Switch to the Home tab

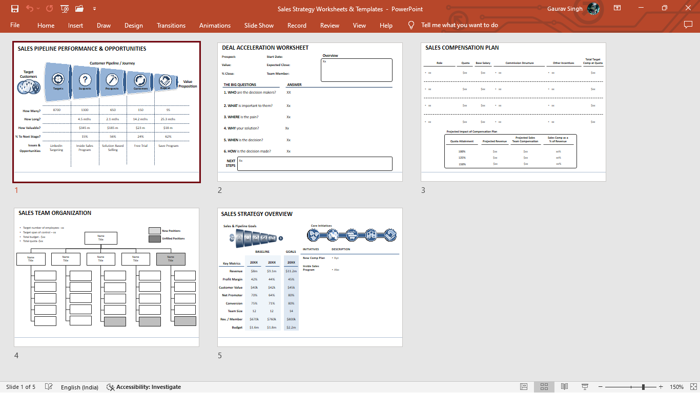(x=46, y=25)
